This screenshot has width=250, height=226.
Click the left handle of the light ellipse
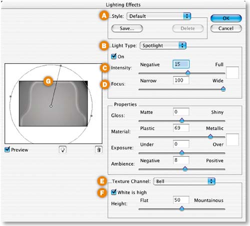10,96
